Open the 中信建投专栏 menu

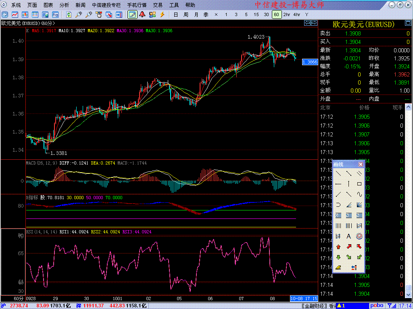click(x=106, y=5)
